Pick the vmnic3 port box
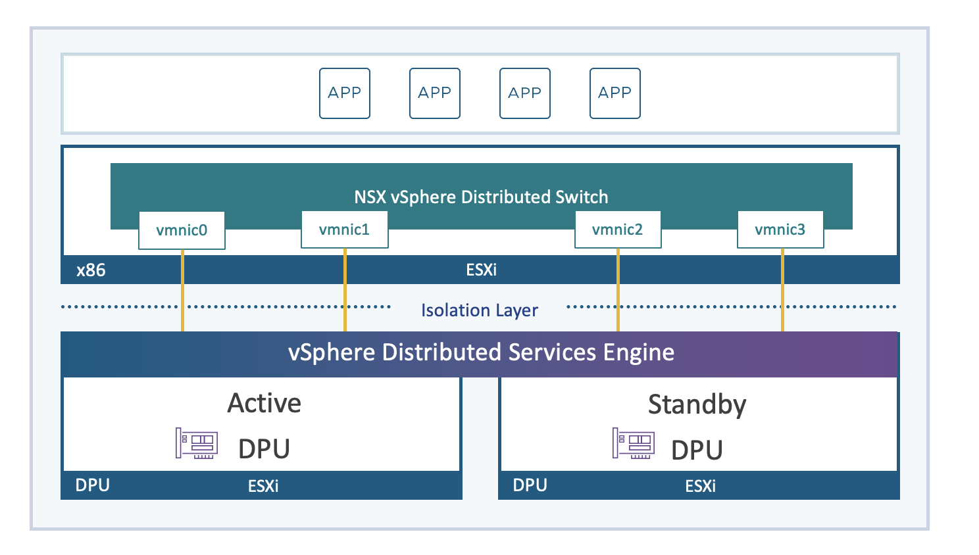Image resolution: width=979 pixels, height=555 pixels. [x=780, y=229]
